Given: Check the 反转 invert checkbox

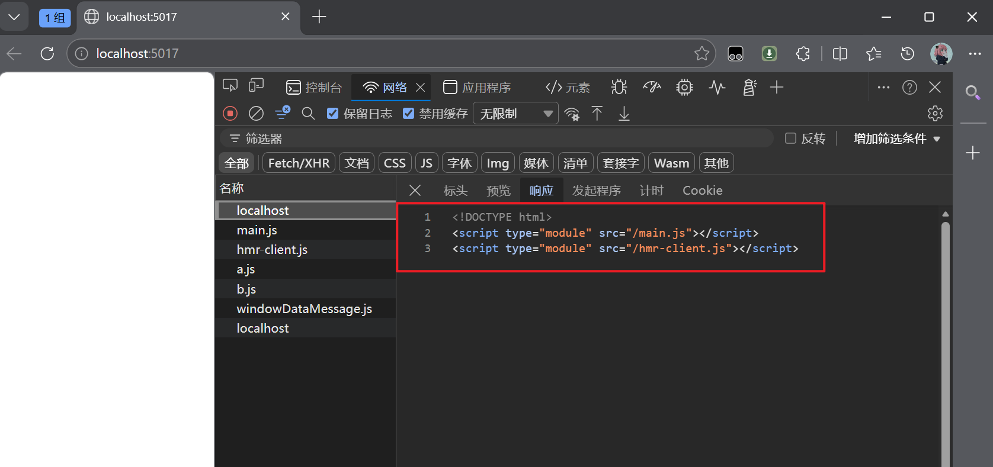Looking at the screenshot, I should pyautogui.click(x=790, y=139).
